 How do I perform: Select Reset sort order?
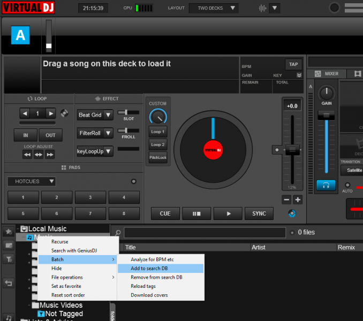pos(78,295)
